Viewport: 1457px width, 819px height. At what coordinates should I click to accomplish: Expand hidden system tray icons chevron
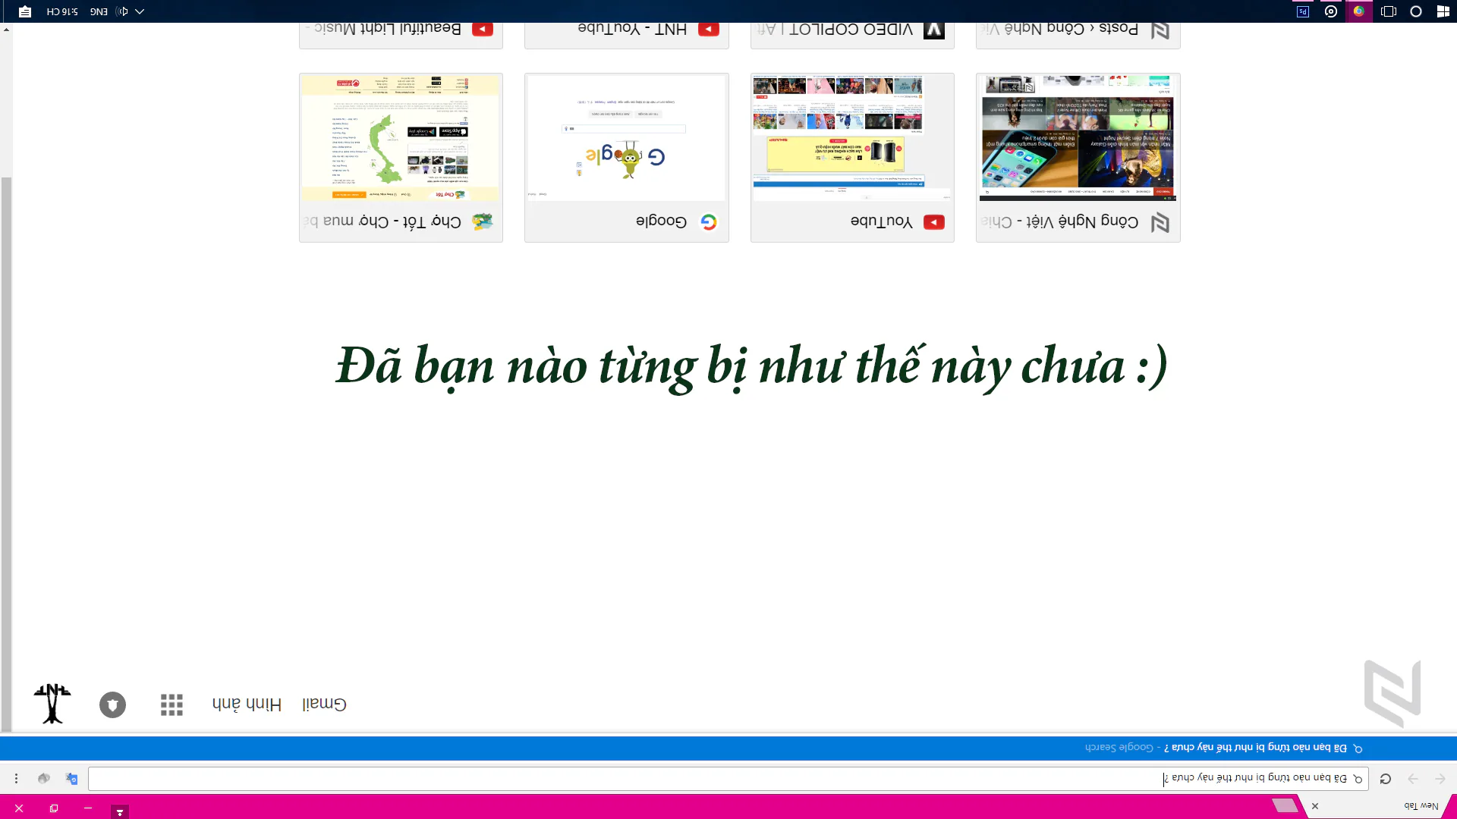tap(140, 11)
